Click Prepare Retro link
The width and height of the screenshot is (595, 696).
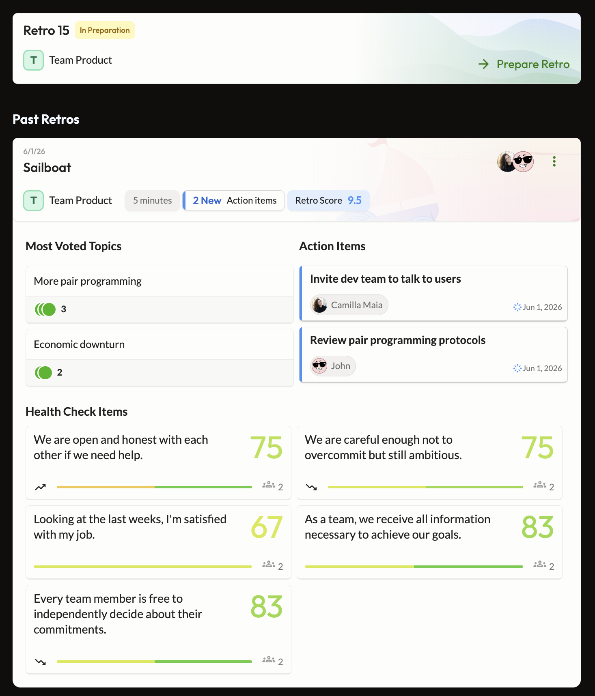[x=524, y=64]
